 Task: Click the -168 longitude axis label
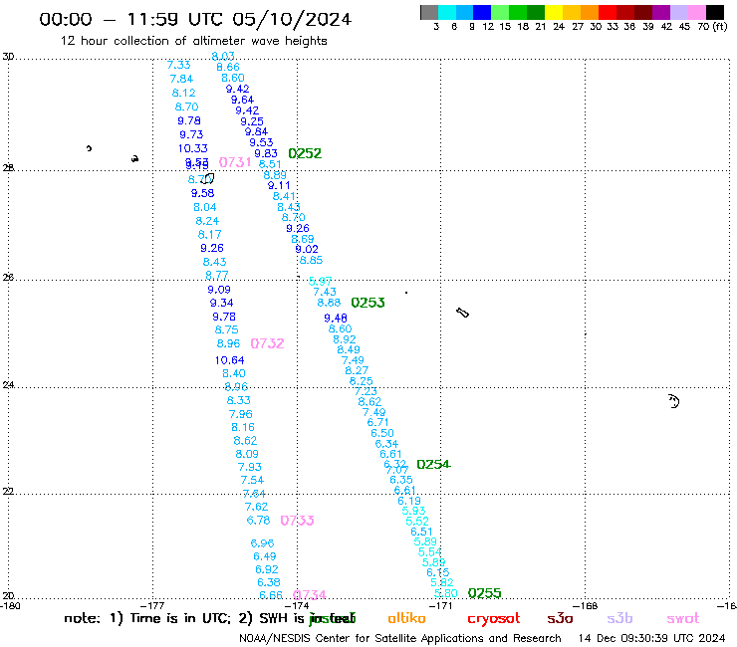pos(586,606)
